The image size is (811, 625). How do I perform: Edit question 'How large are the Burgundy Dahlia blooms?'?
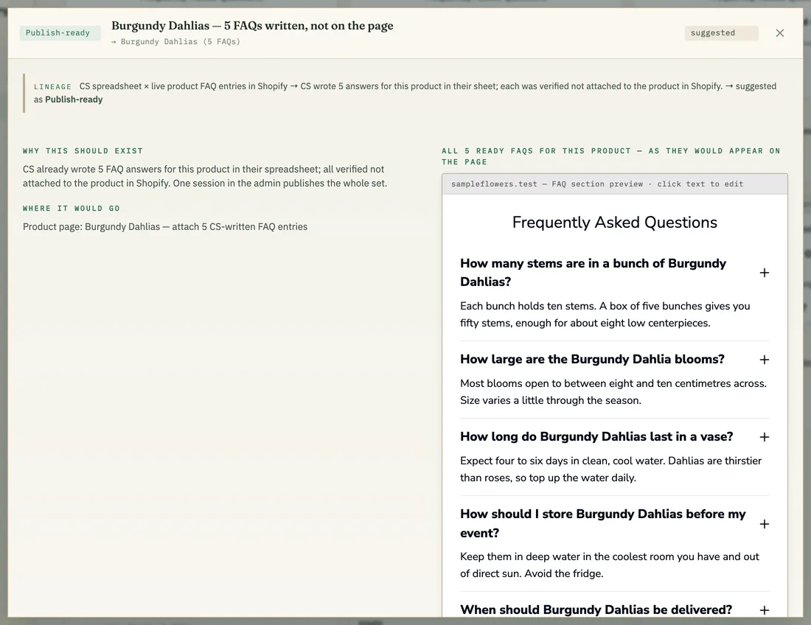click(592, 359)
